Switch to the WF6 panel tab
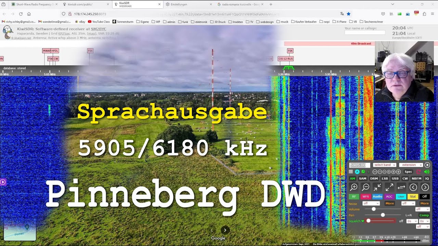This screenshot has height=246, width=438. tap(366, 196)
